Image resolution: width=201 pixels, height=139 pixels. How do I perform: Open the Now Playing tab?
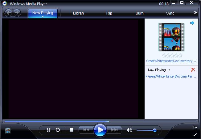click(43, 13)
